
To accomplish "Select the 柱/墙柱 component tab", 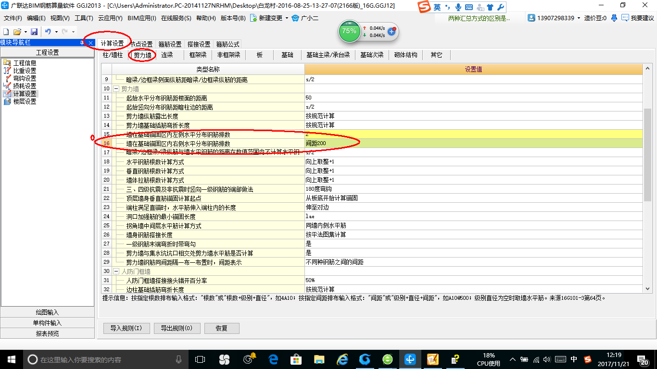I will coord(113,55).
